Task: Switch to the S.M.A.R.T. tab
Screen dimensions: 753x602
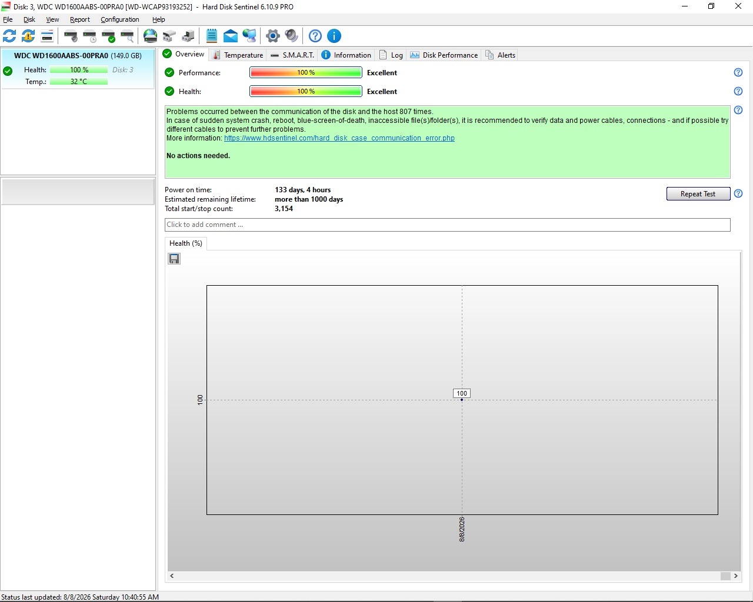Action: (x=292, y=55)
